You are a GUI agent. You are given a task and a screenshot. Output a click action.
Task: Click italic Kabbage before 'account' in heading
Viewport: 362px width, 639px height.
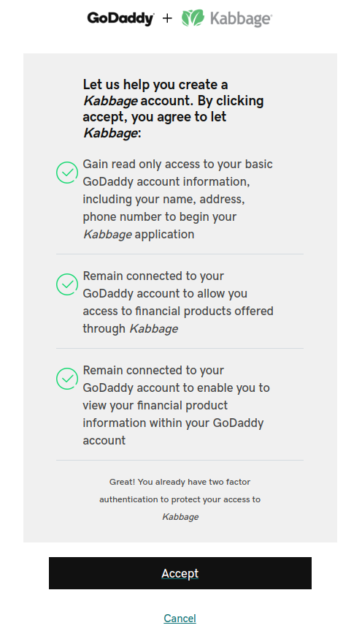(x=110, y=101)
